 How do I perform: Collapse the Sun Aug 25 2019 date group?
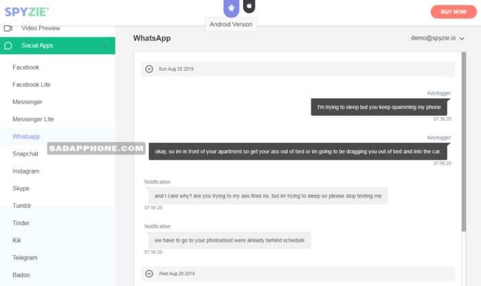[149, 69]
